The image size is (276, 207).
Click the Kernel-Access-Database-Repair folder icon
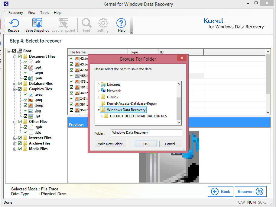pos(103,103)
